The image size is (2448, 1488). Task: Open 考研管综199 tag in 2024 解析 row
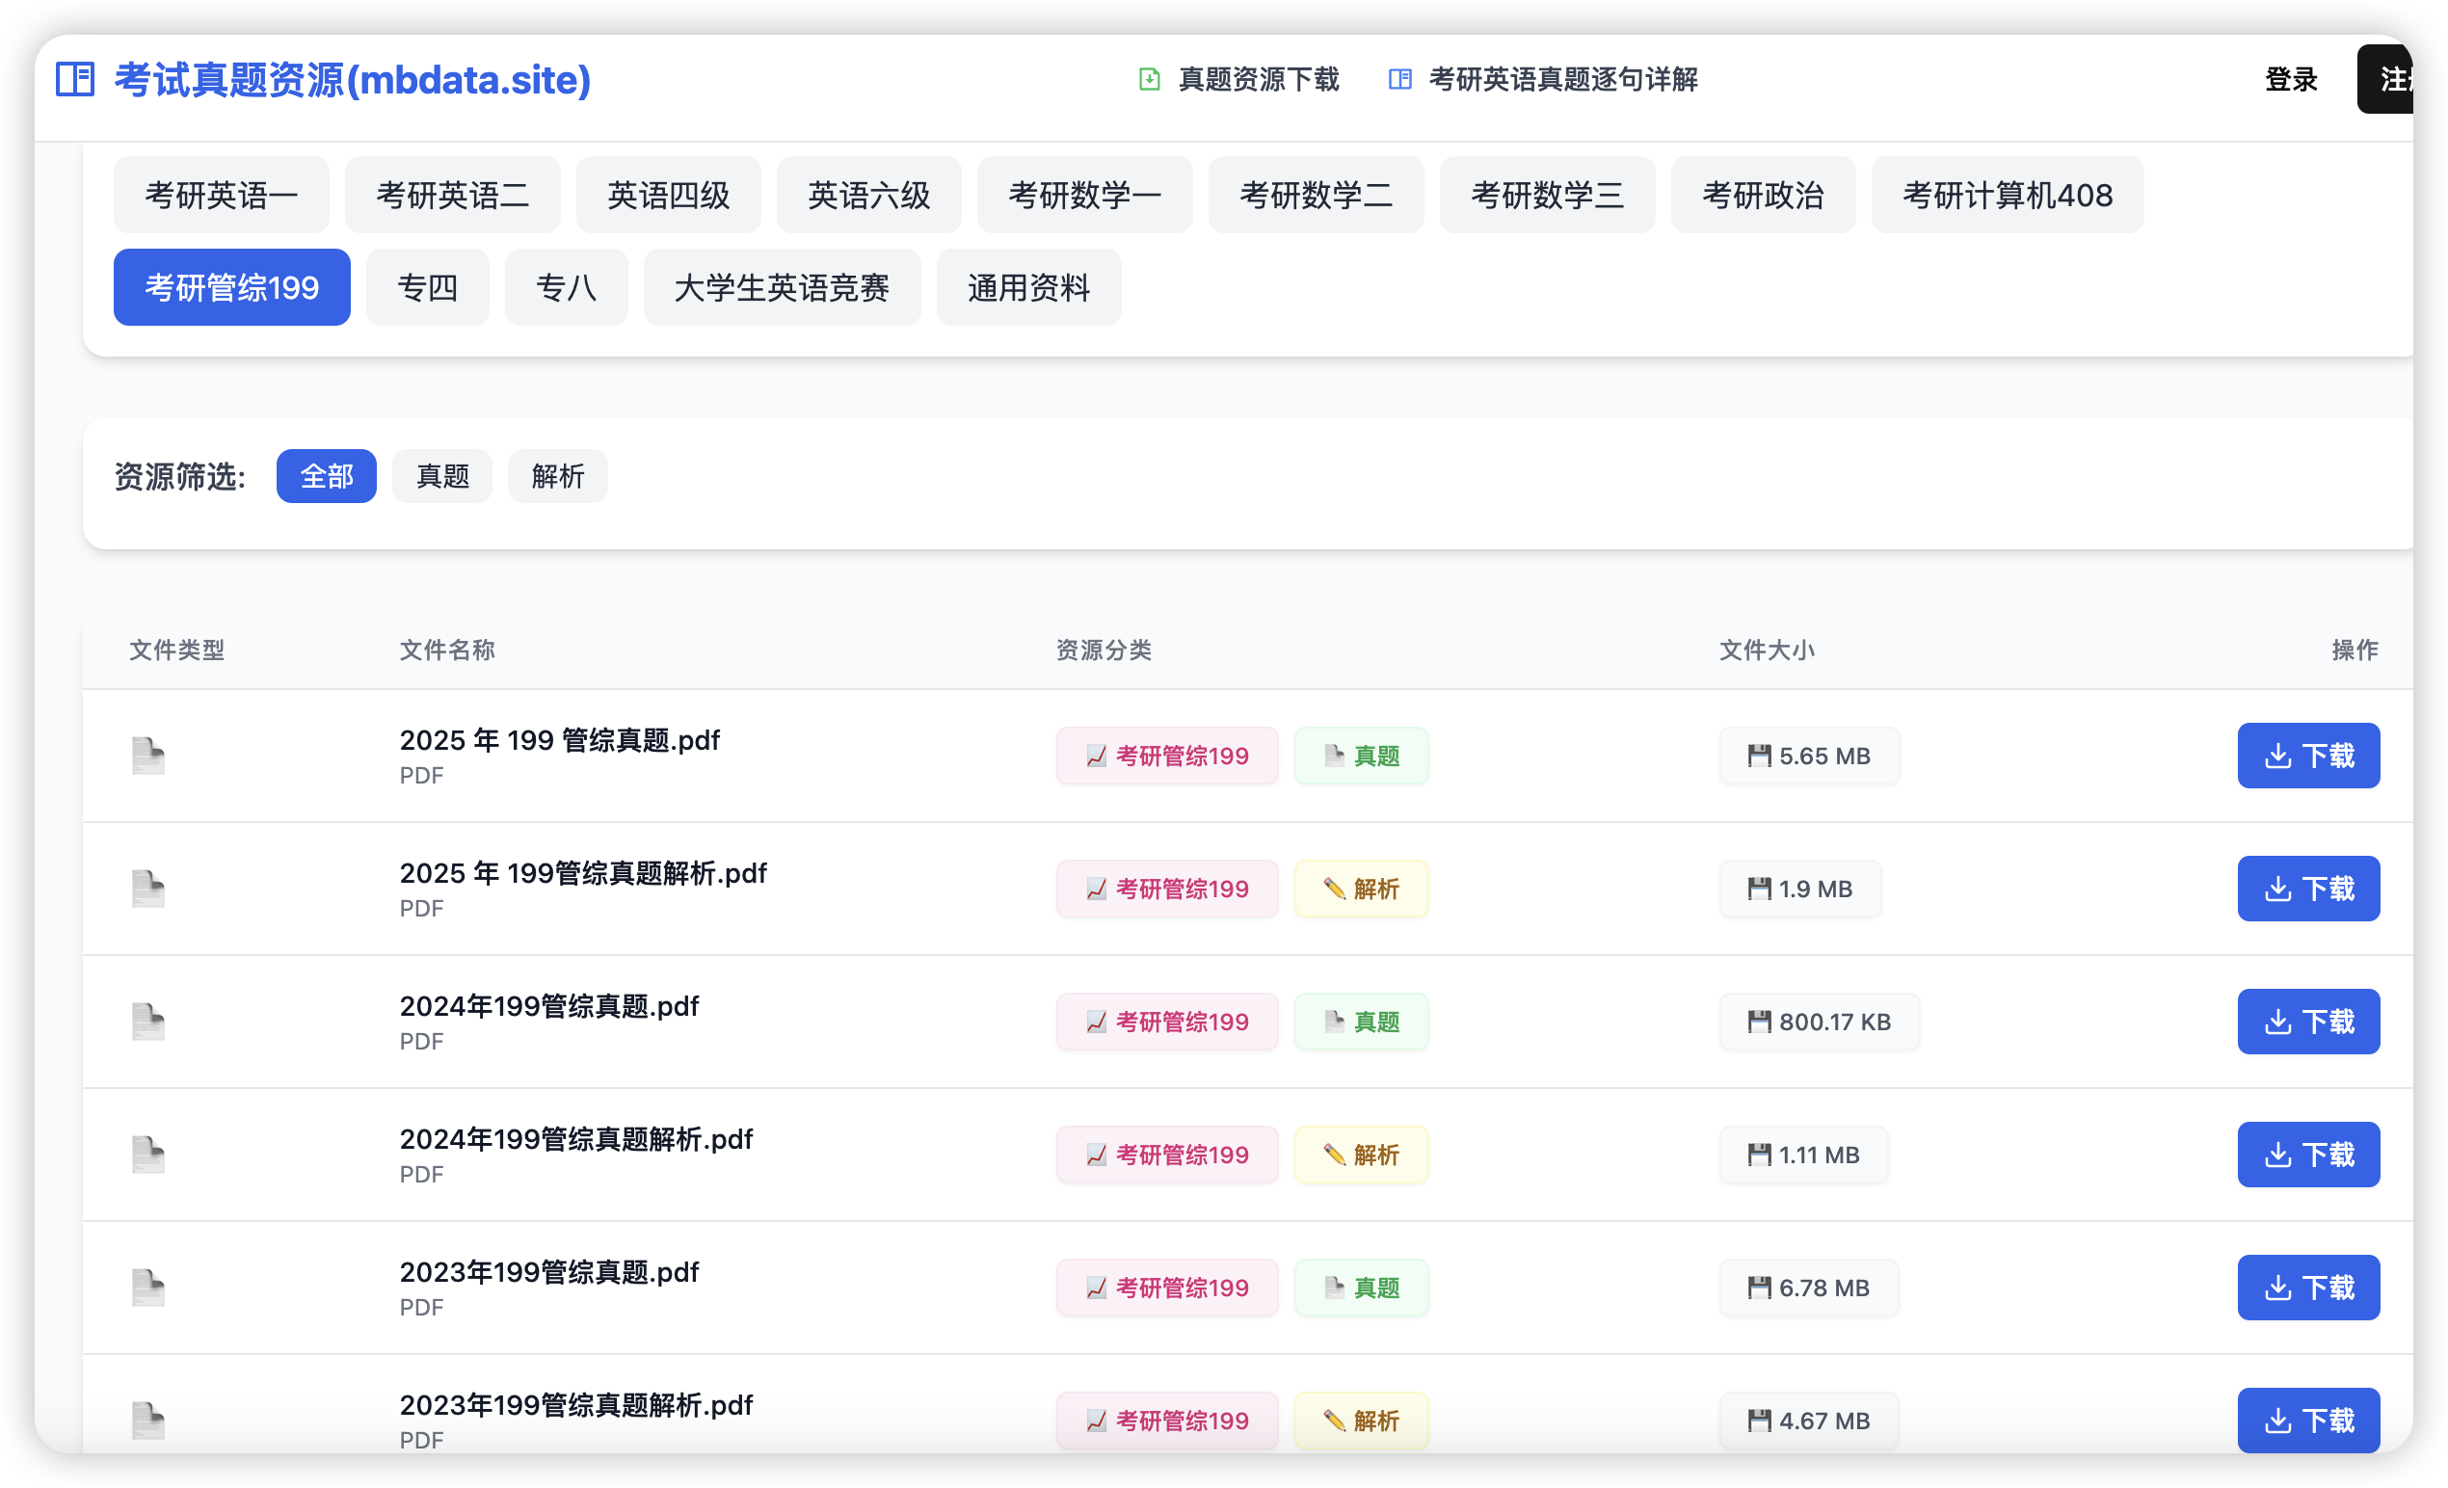click(1166, 1156)
